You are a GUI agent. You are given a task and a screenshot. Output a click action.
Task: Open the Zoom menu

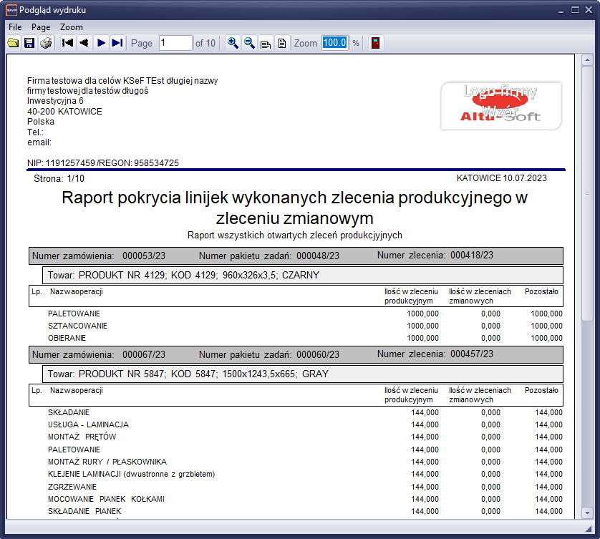pyautogui.click(x=72, y=26)
